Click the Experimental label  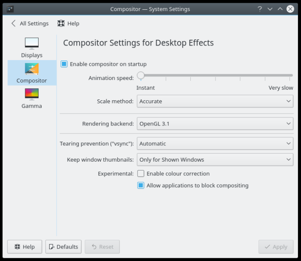pyautogui.click(x=116, y=174)
